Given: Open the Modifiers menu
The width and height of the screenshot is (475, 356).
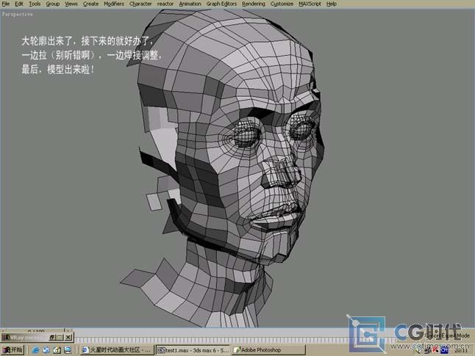Looking at the screenshot, I should click(114, 4).
